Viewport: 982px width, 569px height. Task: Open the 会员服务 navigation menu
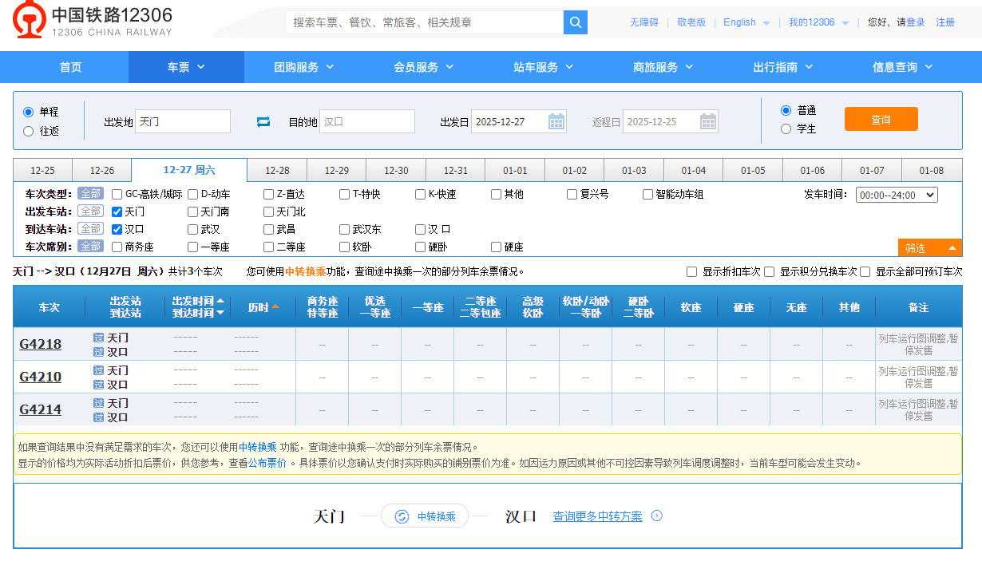[x=423, y=67]
